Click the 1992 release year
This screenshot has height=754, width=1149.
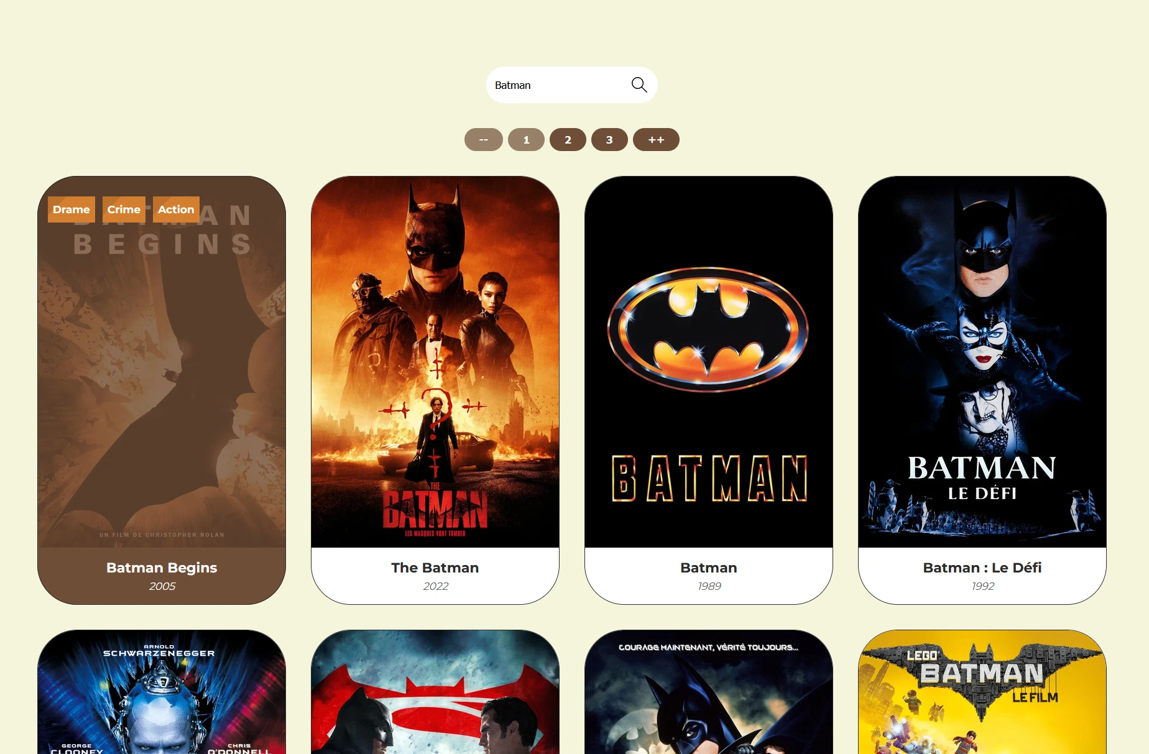tap(983, 586)
